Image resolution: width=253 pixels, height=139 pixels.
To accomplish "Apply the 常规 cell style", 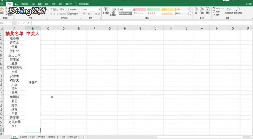I will (125, 9).
